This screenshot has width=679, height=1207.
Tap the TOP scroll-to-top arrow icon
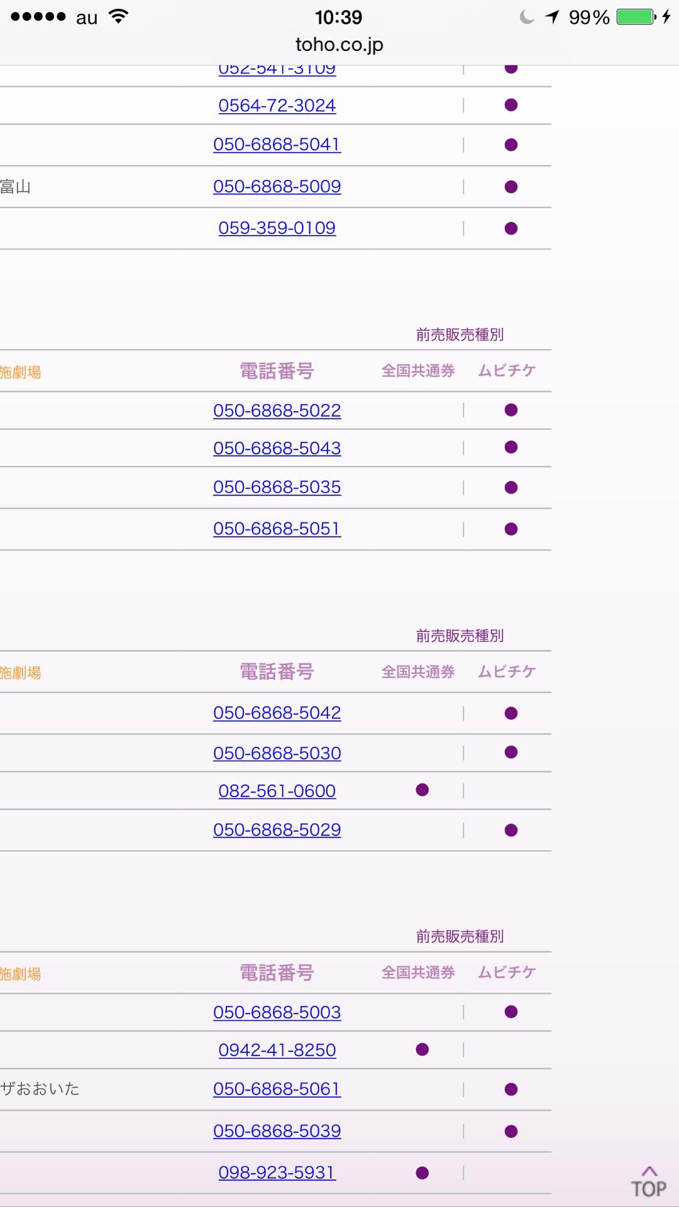(649, 1181)
